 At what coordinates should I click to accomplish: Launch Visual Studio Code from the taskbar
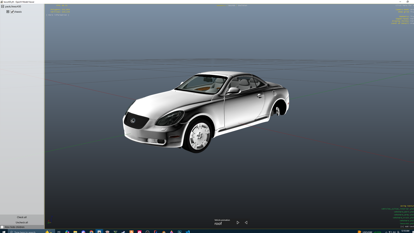coord(187,232)
